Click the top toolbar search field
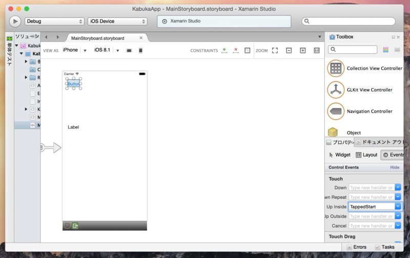 (x=348, y=21)
